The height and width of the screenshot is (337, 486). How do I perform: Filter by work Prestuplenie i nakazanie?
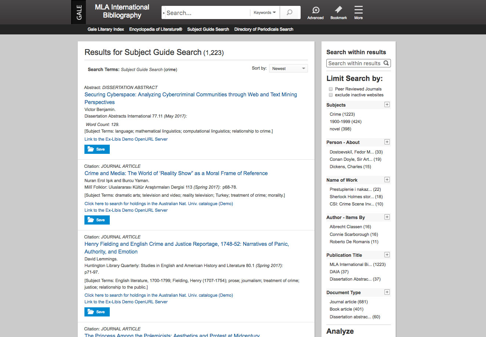[x=355, y=189]
